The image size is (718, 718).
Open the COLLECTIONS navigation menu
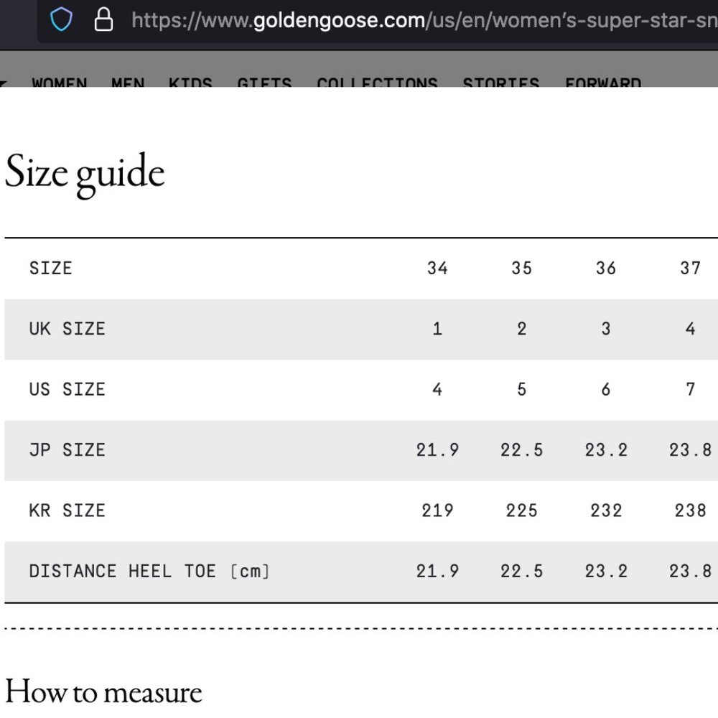(377, 83)
